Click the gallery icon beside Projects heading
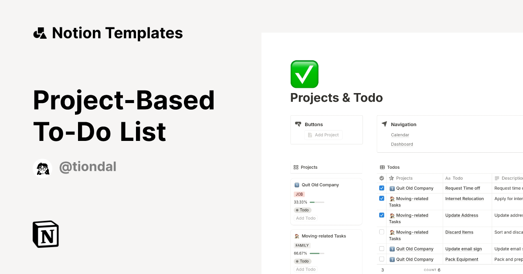The width and height of the screenshot is (523, 274). click(x=295, y=167)
